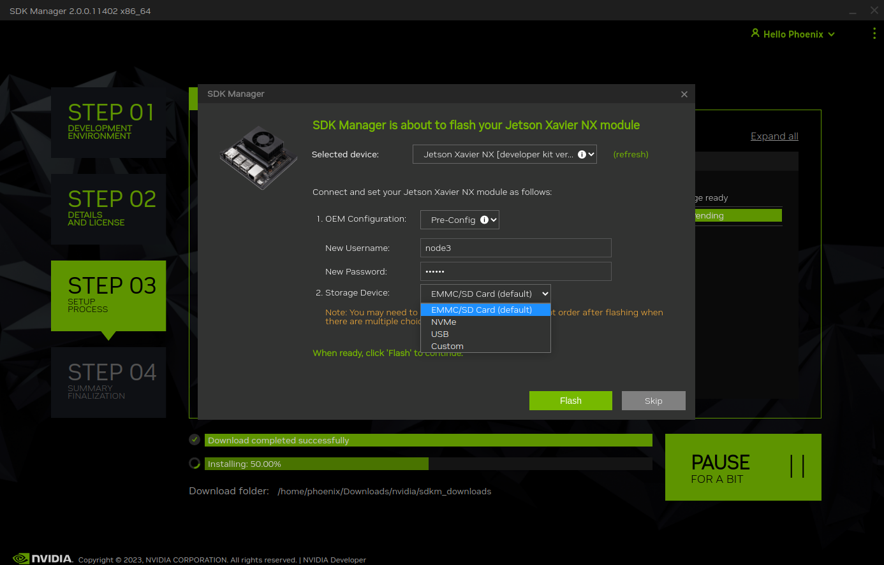The height and width of the screenshot is (565, 884).
Task: Select USB as the storage device
Action: [485, 334]
